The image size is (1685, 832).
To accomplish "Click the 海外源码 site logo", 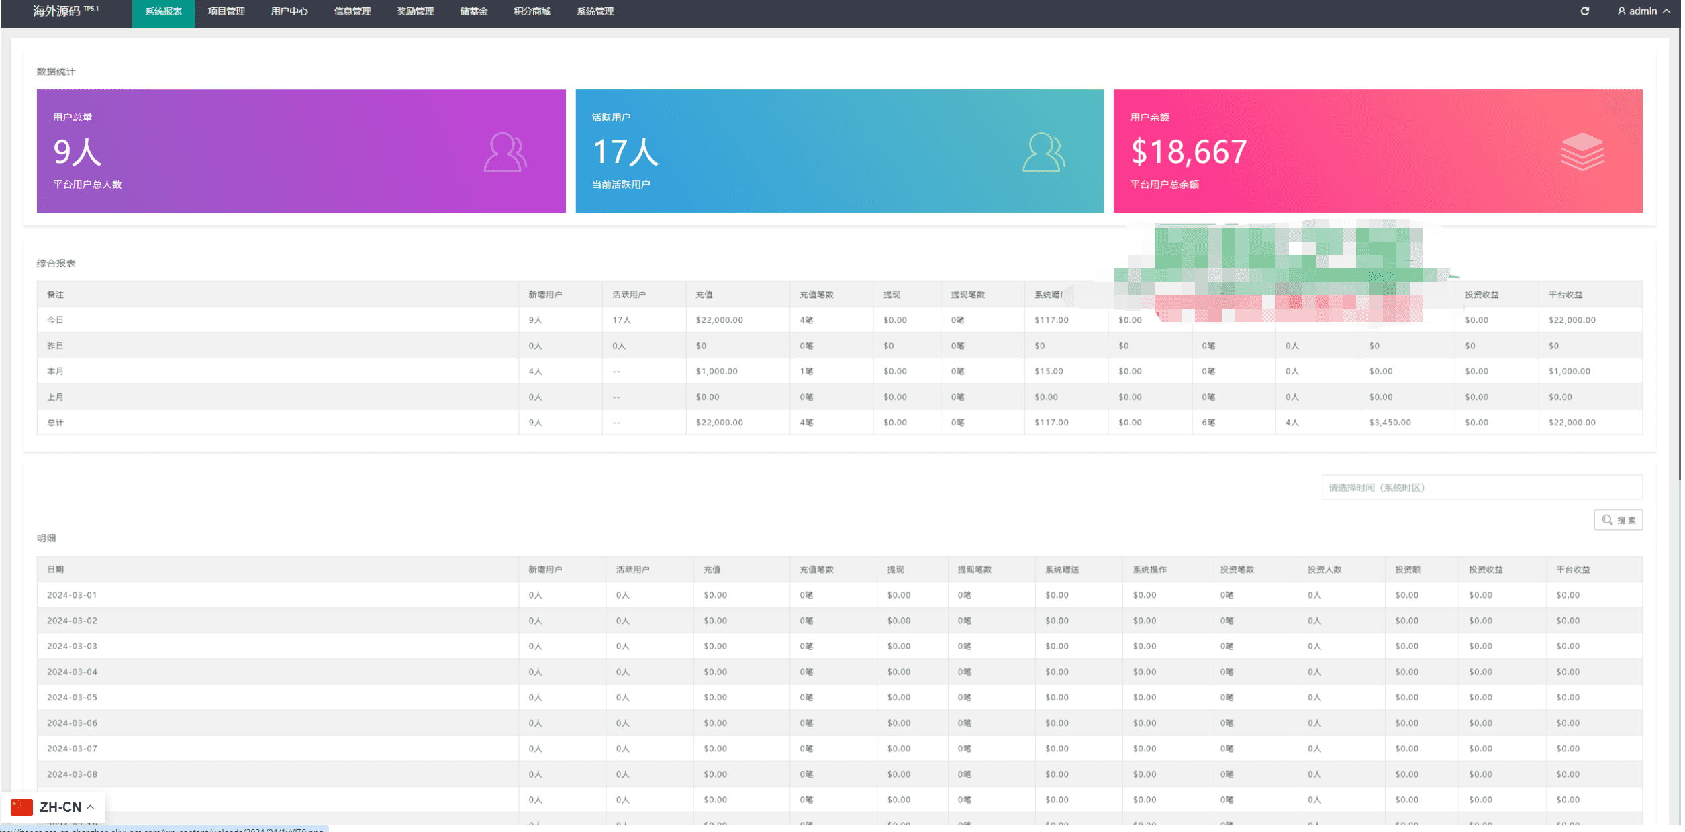I will pyautogui.click(x=57, y=11).
